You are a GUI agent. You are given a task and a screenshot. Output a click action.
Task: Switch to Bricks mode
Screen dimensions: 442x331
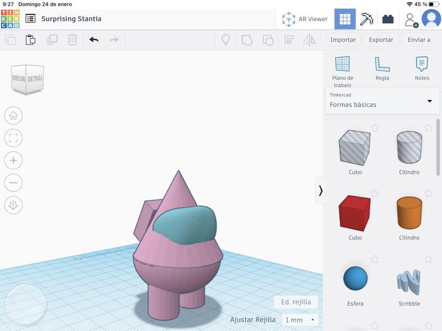pos(388,19)
